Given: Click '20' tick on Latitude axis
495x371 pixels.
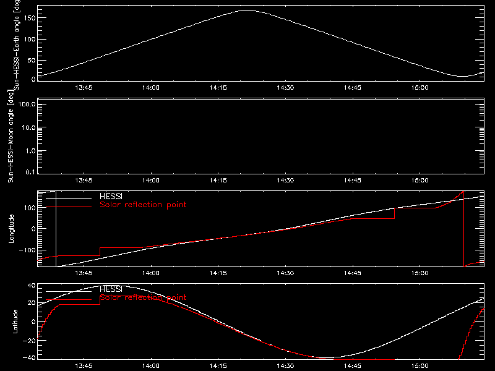Looking at the screenshot, I should coord(32,303).
